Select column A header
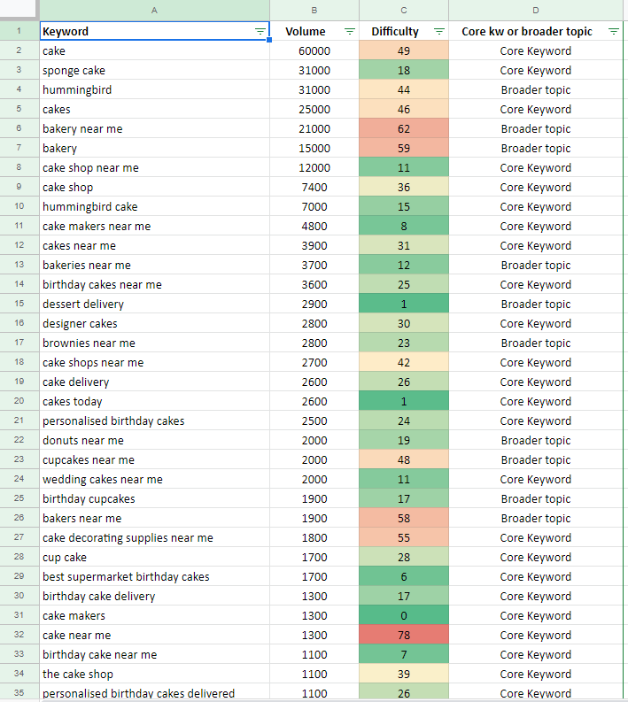 [x=154, y=11]
